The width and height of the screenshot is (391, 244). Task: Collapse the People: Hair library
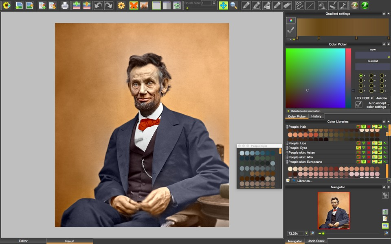(363, 126)
